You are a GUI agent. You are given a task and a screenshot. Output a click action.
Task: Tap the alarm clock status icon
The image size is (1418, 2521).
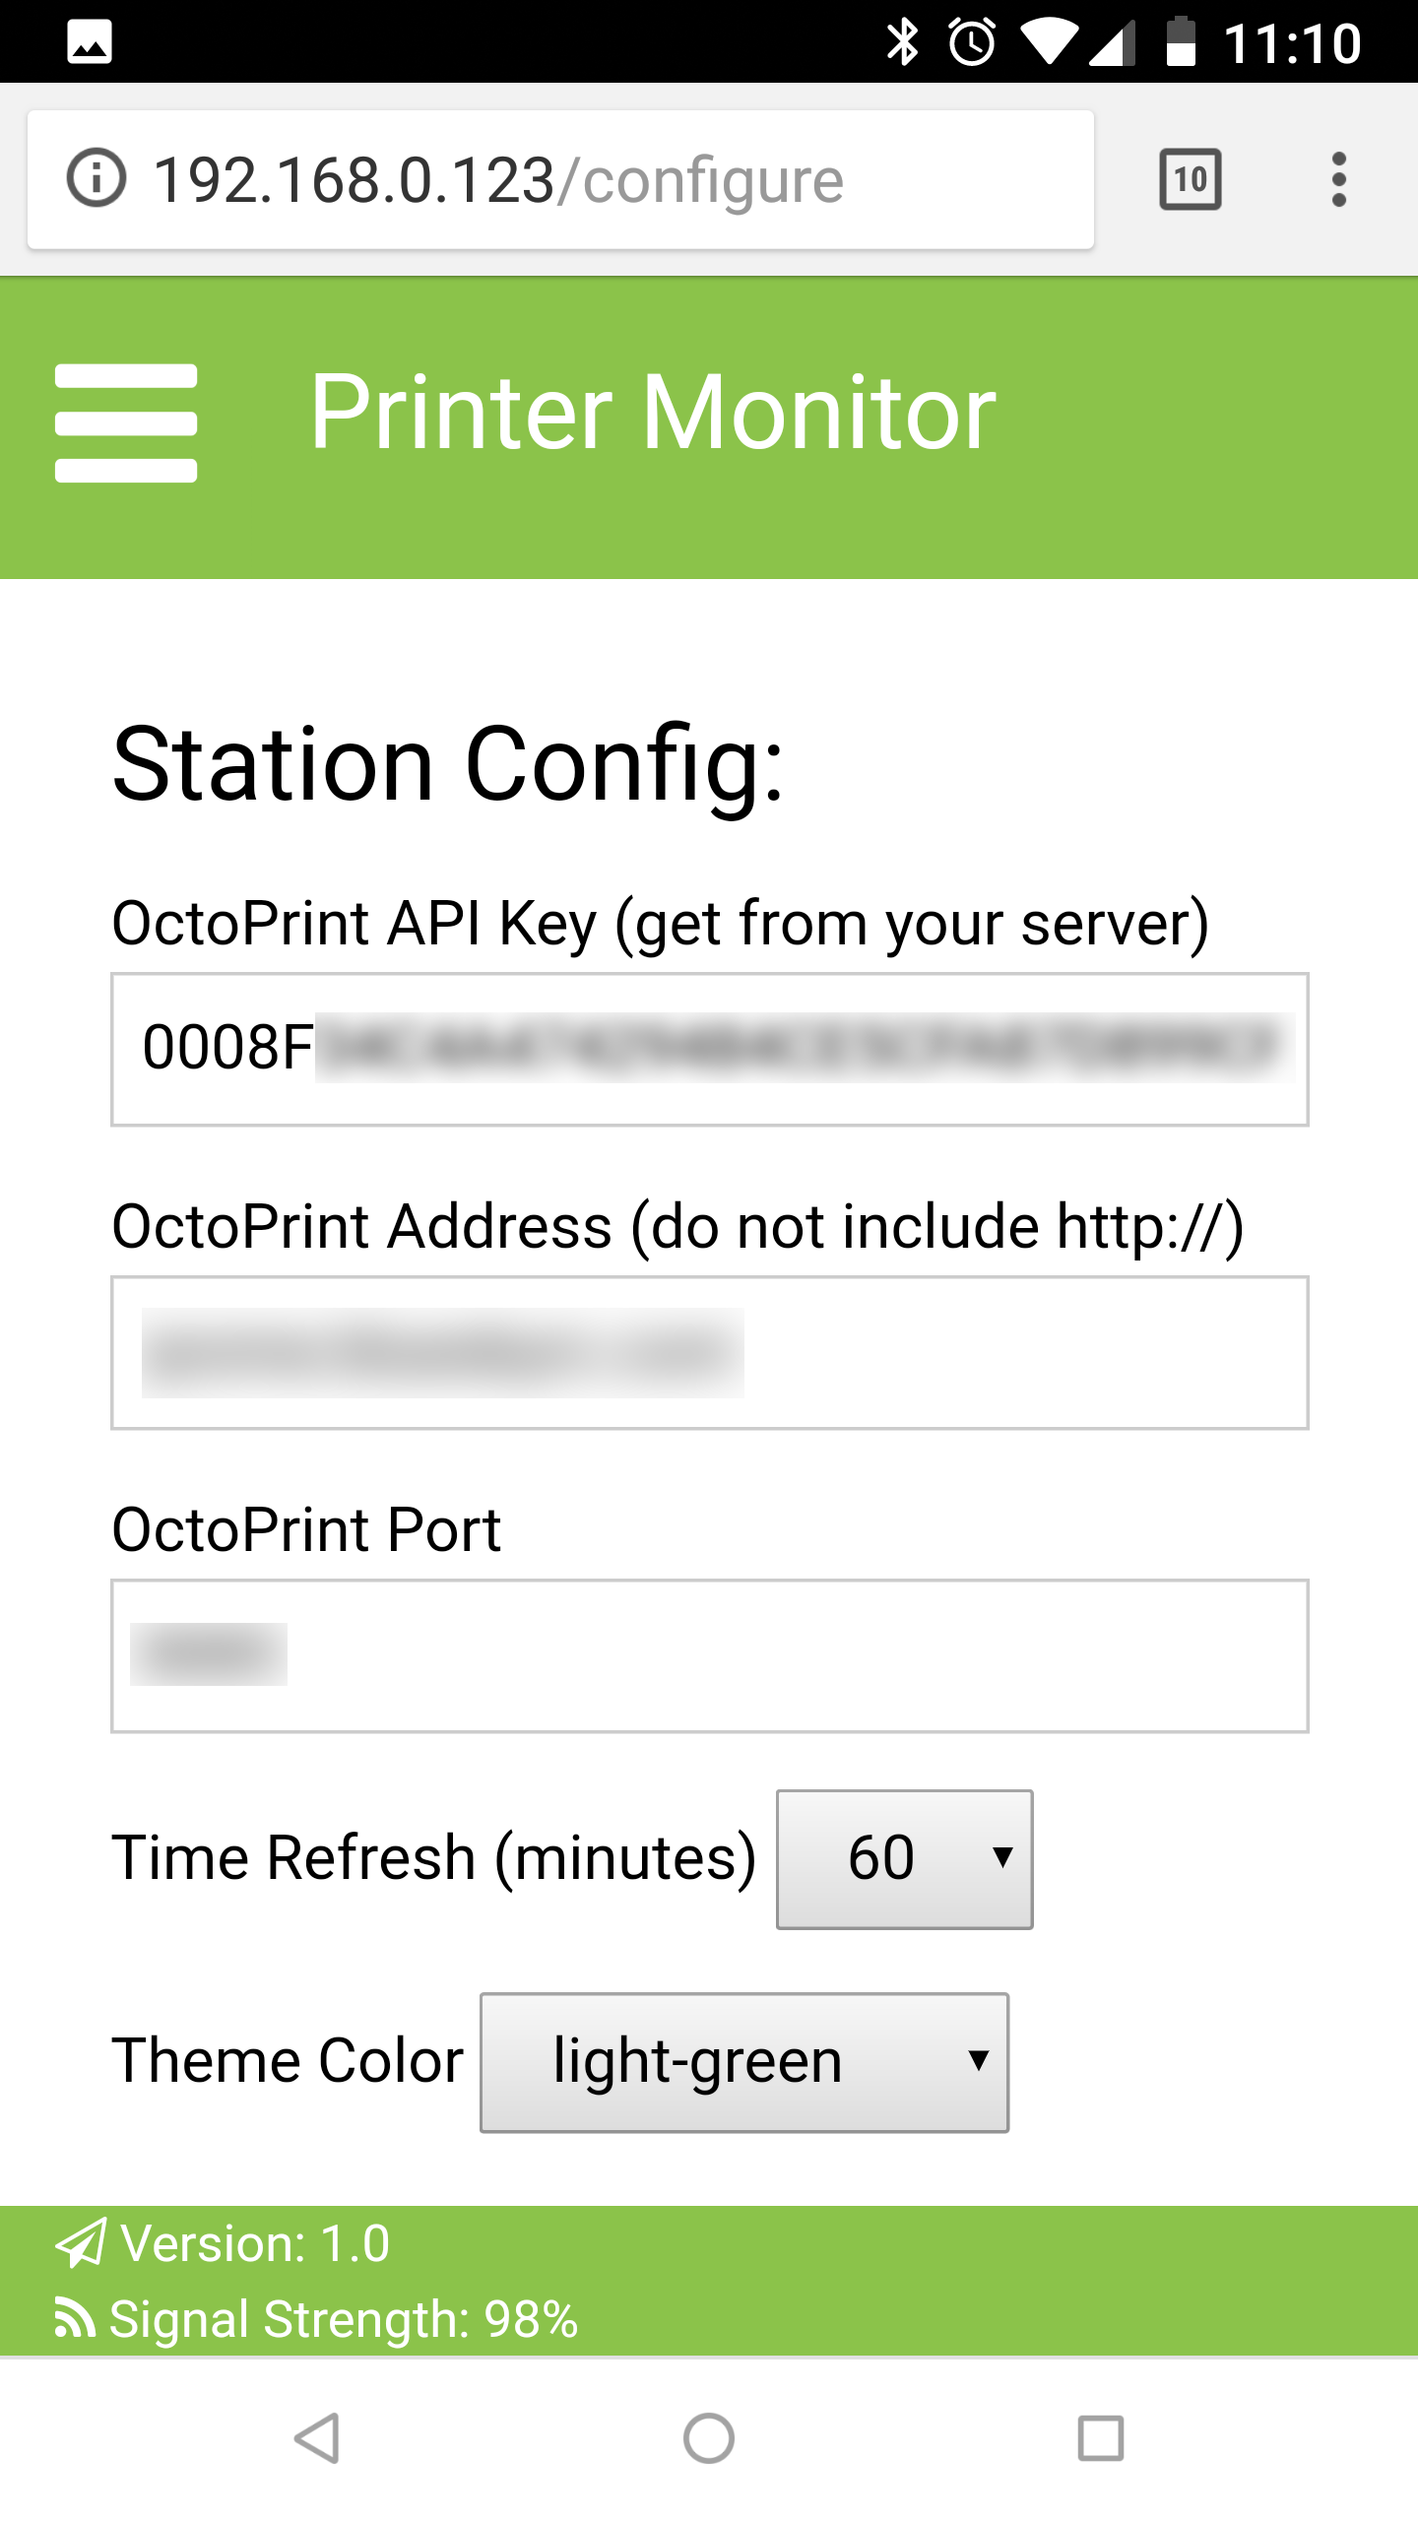[972, 42]
